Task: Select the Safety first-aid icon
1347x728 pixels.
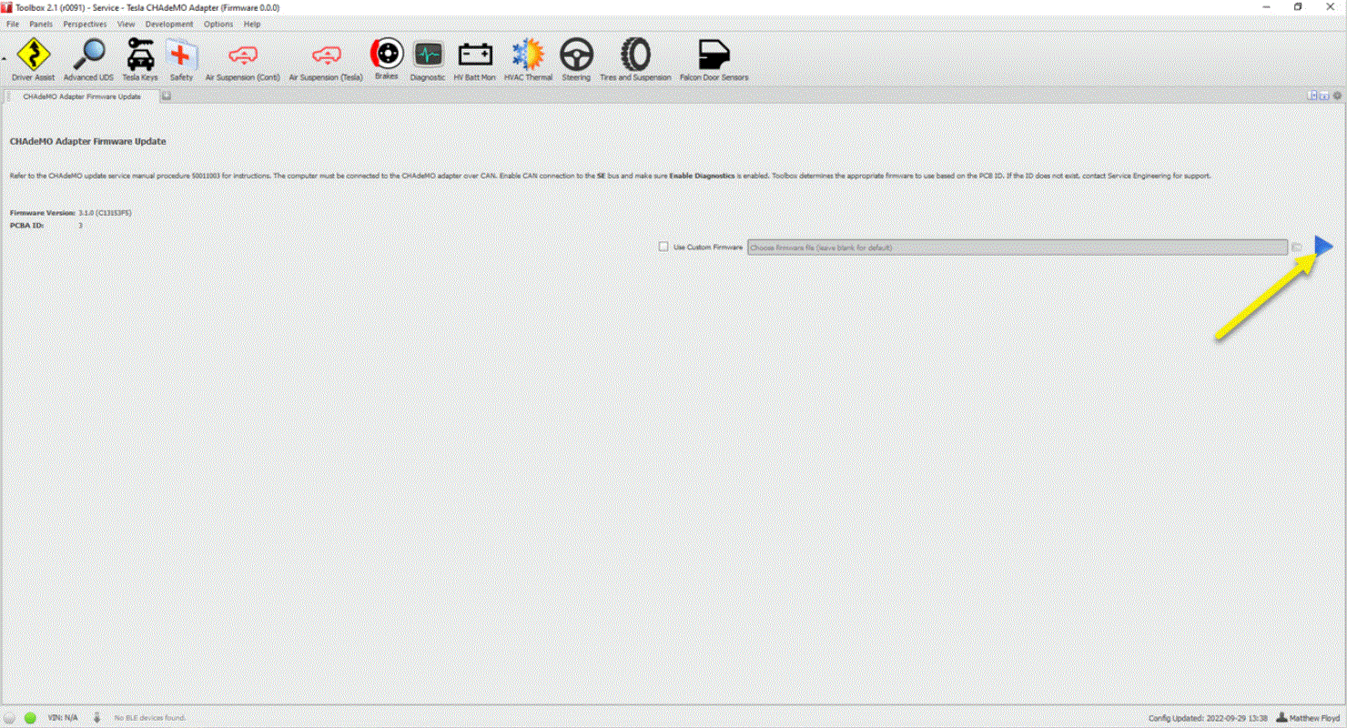Action: coord(181,61)
